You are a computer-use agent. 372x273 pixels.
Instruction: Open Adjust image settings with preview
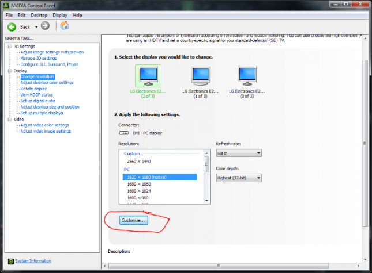click(x=52, y=52)
